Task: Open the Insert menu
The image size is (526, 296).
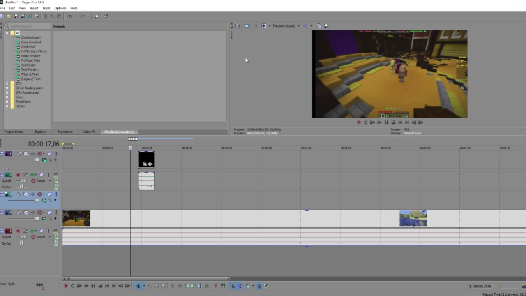Action: click(34, 8)
